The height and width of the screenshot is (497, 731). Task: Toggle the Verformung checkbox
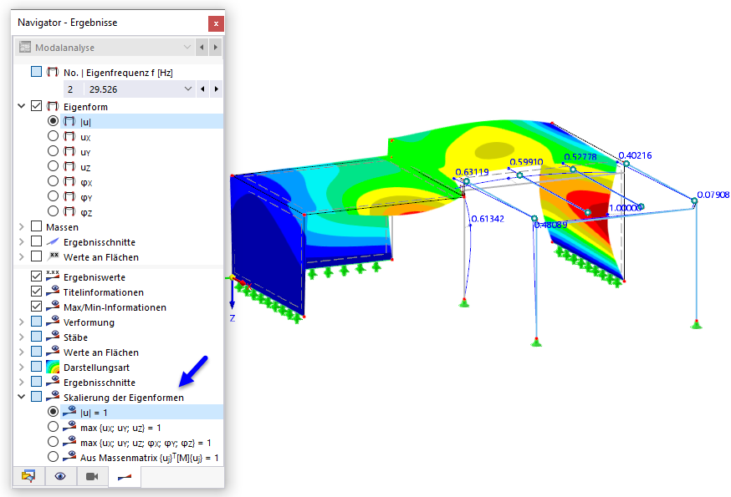(36, 322)
